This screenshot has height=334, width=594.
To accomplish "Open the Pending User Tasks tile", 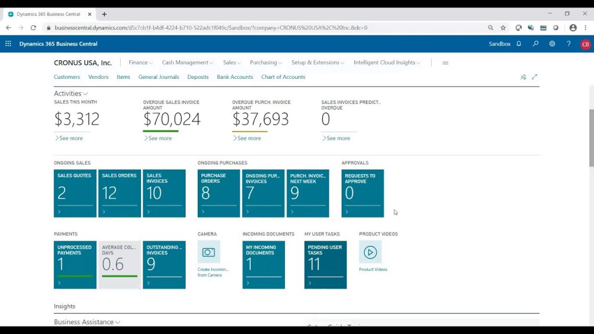I will point(325,264).
